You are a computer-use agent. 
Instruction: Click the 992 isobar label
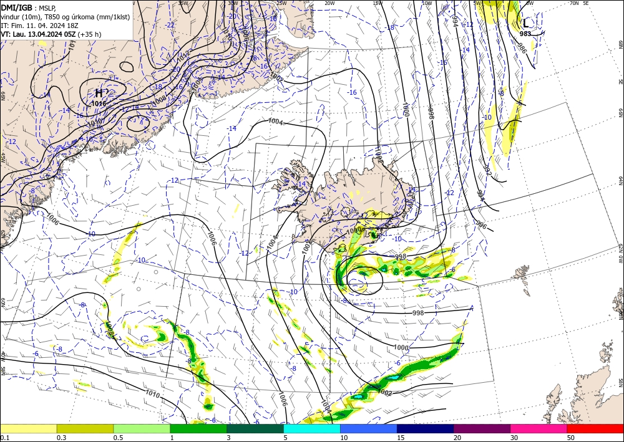pyautogui.click(x=488, y=170)
